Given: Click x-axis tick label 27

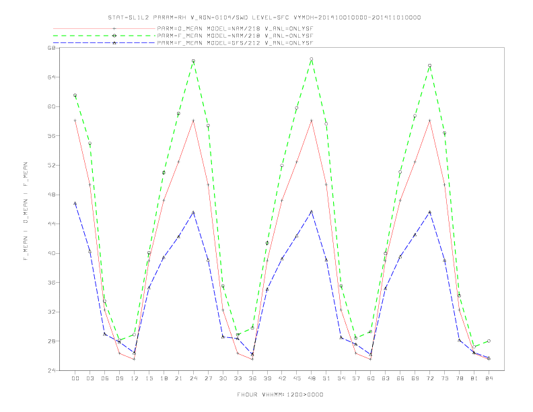Looking at the screenshot, I should click(x=208, y=378).
